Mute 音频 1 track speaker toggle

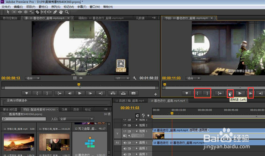tap(125, 143)
